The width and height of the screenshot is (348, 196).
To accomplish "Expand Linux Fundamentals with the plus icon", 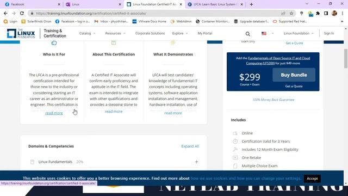I will (196, 162).
